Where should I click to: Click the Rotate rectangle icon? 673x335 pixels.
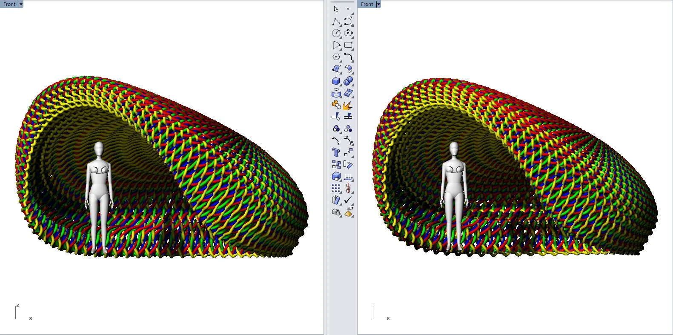pos(348,164)
